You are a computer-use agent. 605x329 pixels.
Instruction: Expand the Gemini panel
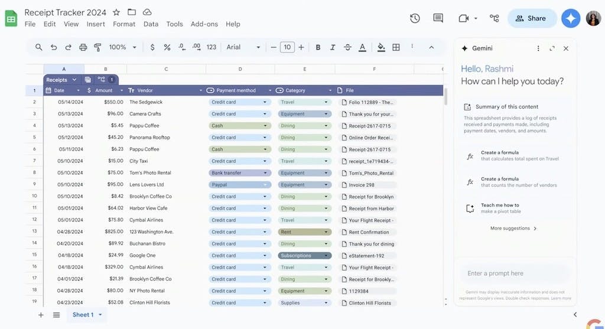click(x=552, y=48)
